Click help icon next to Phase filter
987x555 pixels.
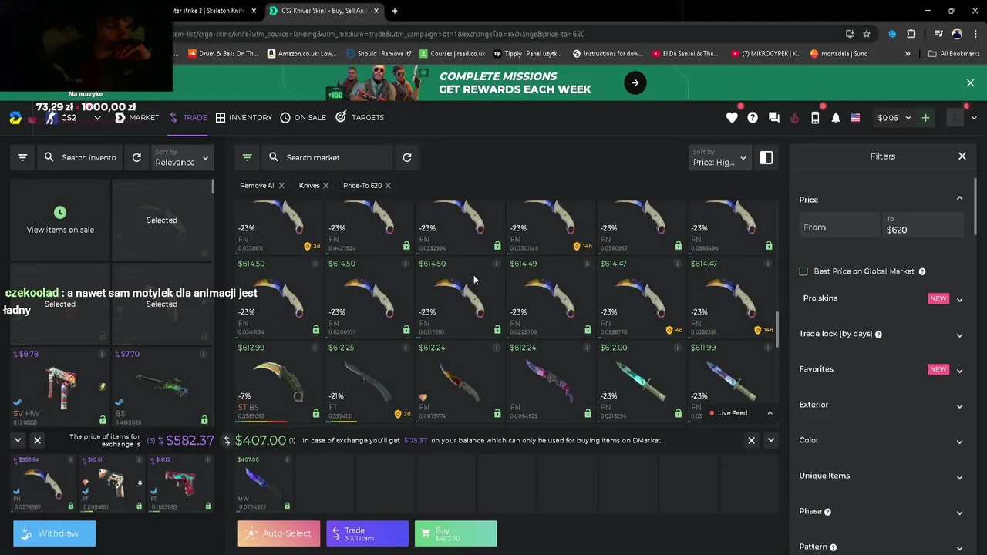pos(827,512)
